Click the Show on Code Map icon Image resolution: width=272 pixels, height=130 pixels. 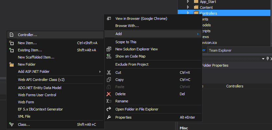[x=109, y=56]
